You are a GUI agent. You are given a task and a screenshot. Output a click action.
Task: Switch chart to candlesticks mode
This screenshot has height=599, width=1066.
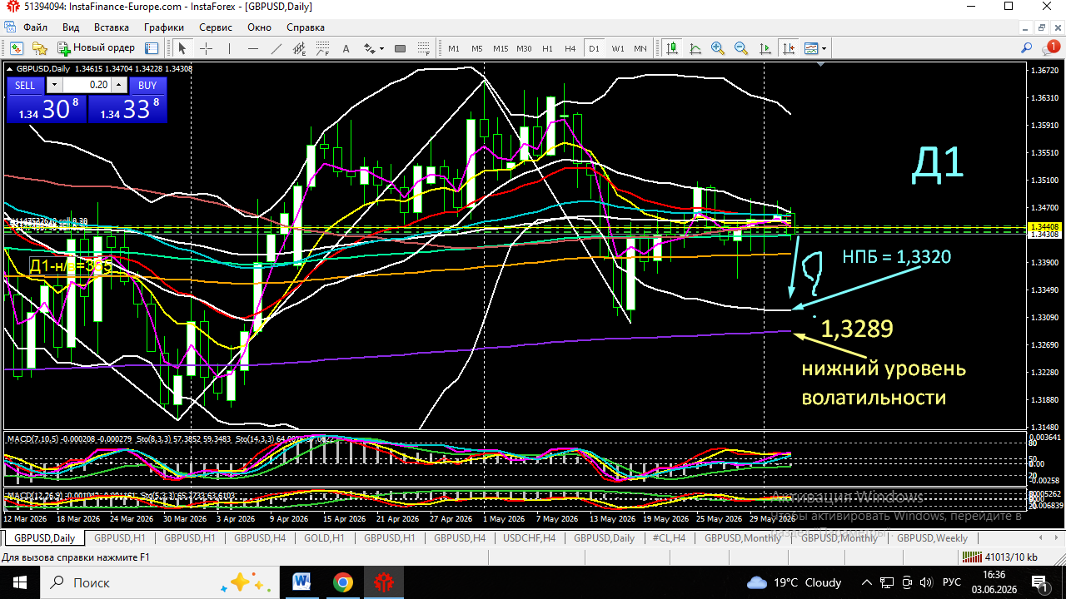(672, 48)
